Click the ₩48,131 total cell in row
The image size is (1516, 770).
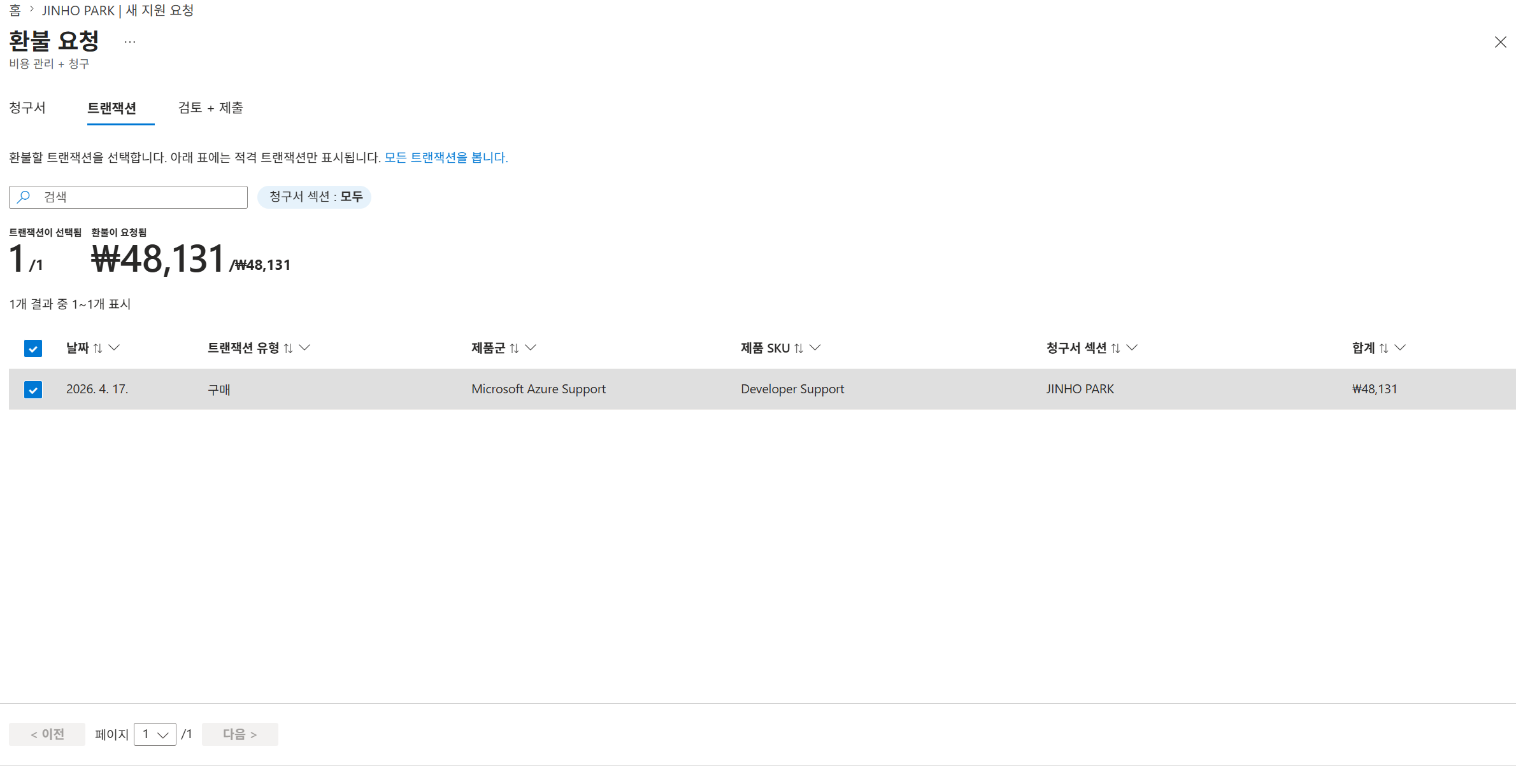pos(1375,389)
